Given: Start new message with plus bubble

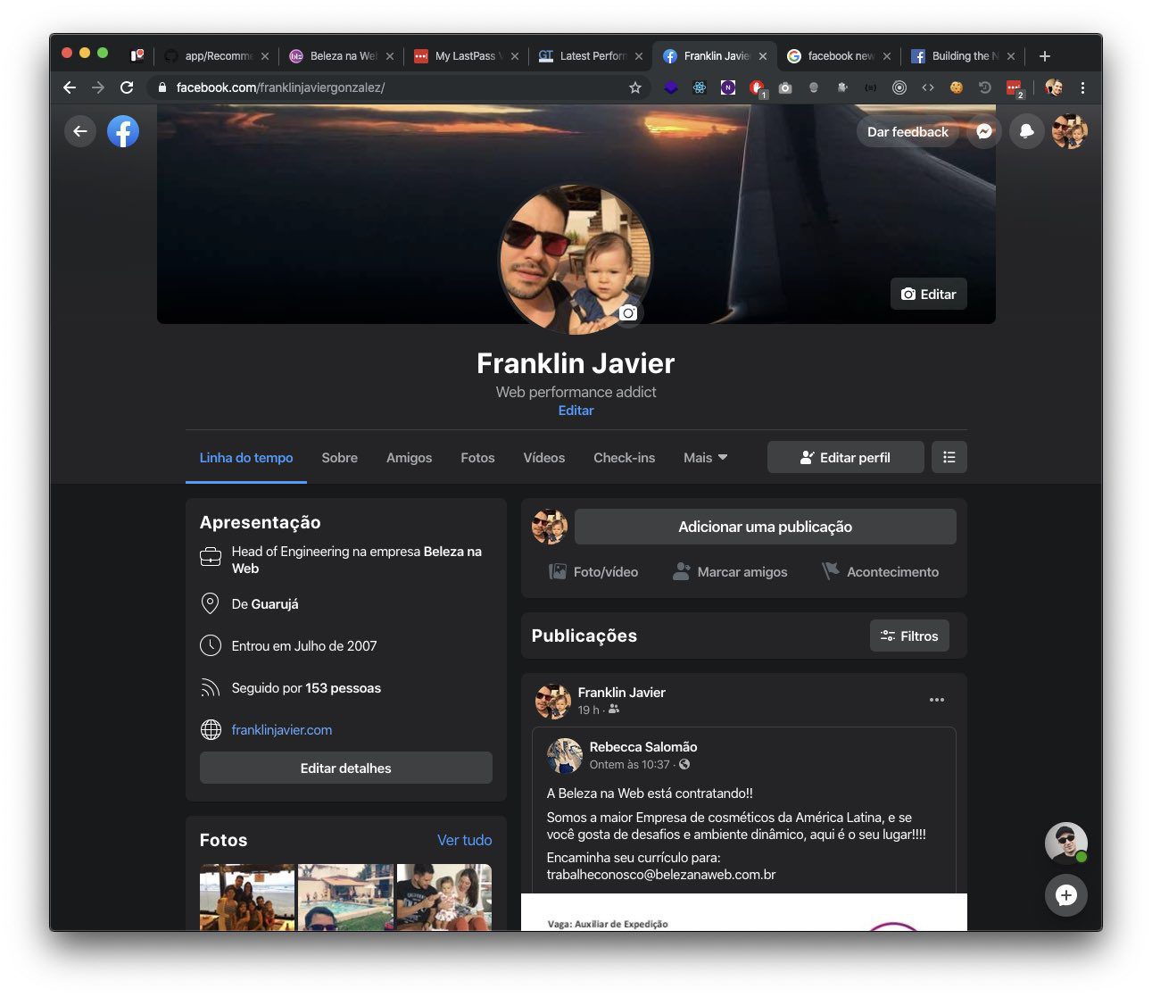Looking at the screenshot, I should 1066,895.
